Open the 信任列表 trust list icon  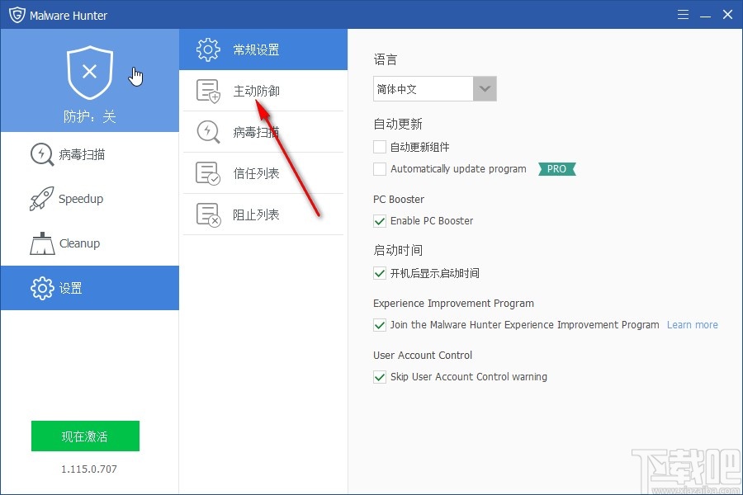(209, 173)
